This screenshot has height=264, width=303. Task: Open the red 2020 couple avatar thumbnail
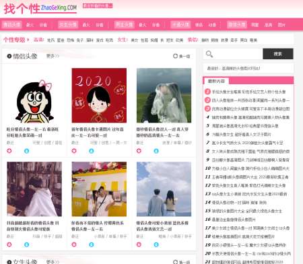pyautogui.click(x=99, y=96)
